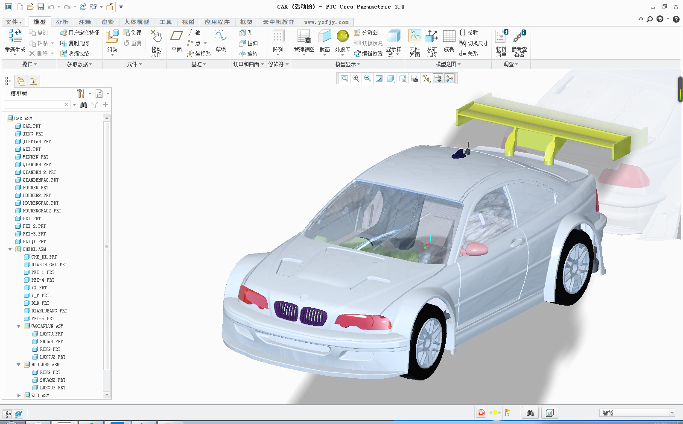Open the 模型显示 group dropdown
This screenshot has width=683, height=424.
348,64
